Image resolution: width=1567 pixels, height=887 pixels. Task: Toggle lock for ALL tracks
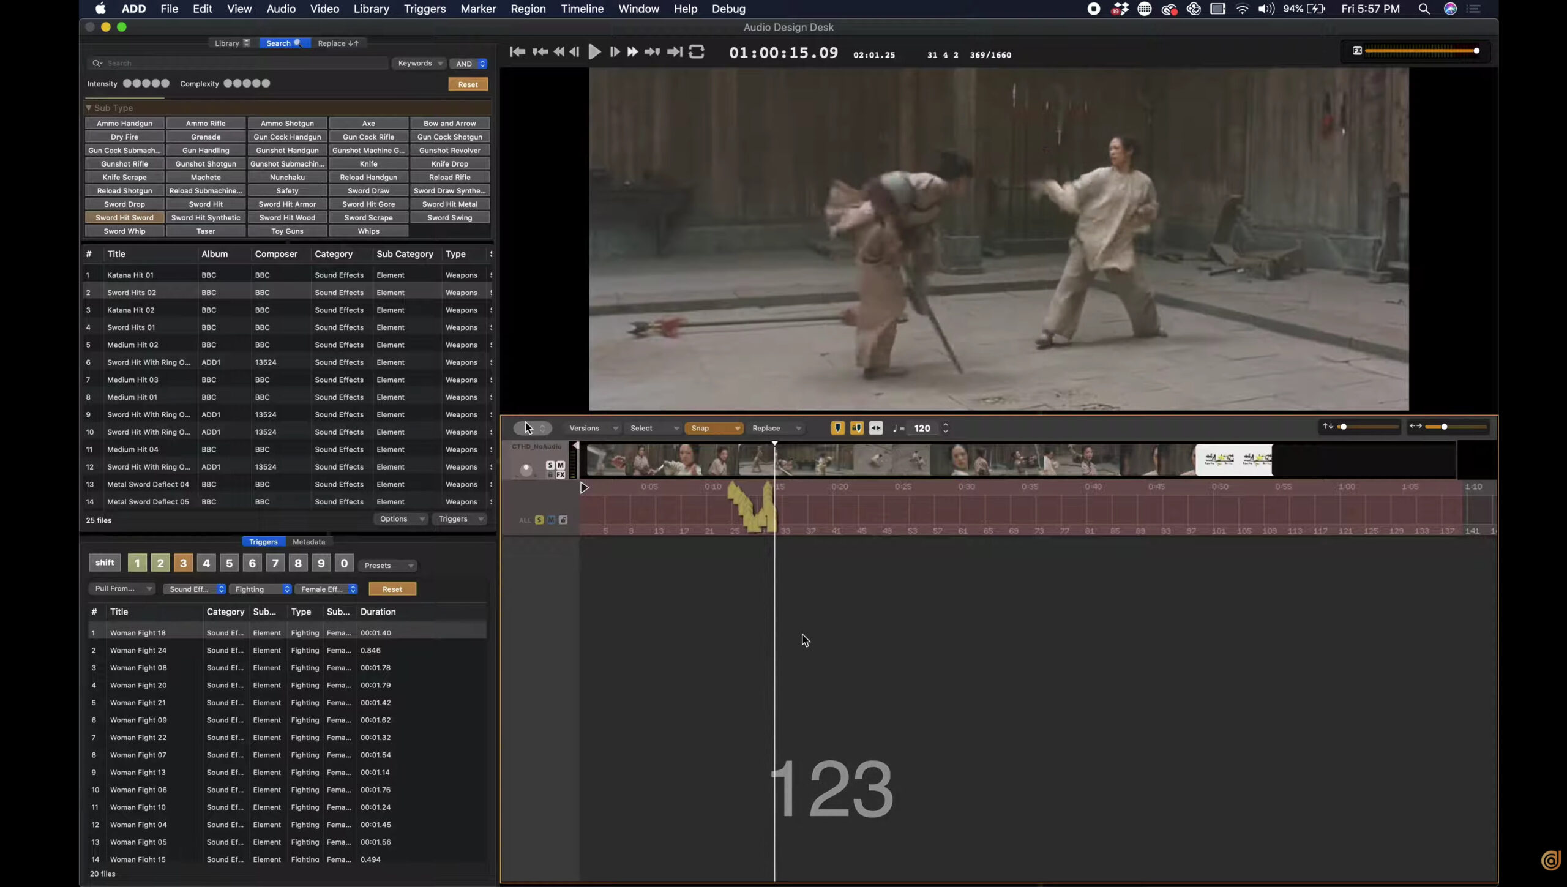tap(563, 520)
